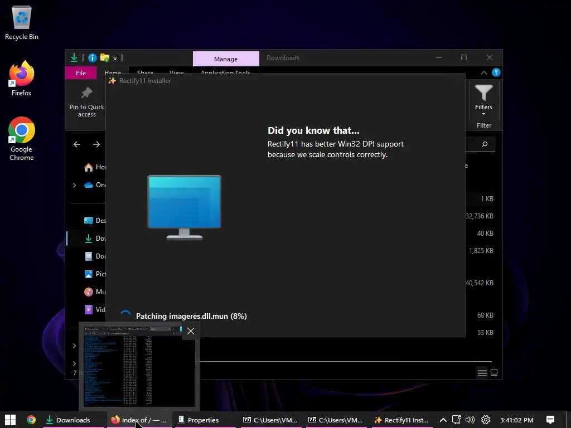Launch Firefox from the desktop shortcut

pyautogui.click(x=22, y=79)
